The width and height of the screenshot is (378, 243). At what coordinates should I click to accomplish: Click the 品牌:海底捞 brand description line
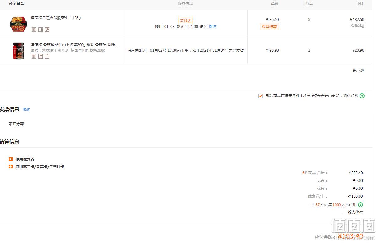click(x=68, y=50)
